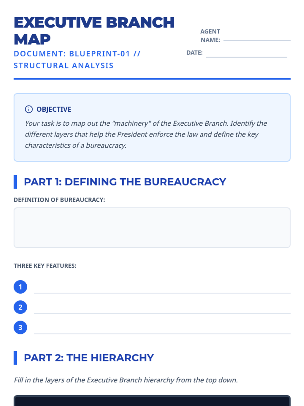Click the blue bar beside Part 1 heading

point(15,182)
